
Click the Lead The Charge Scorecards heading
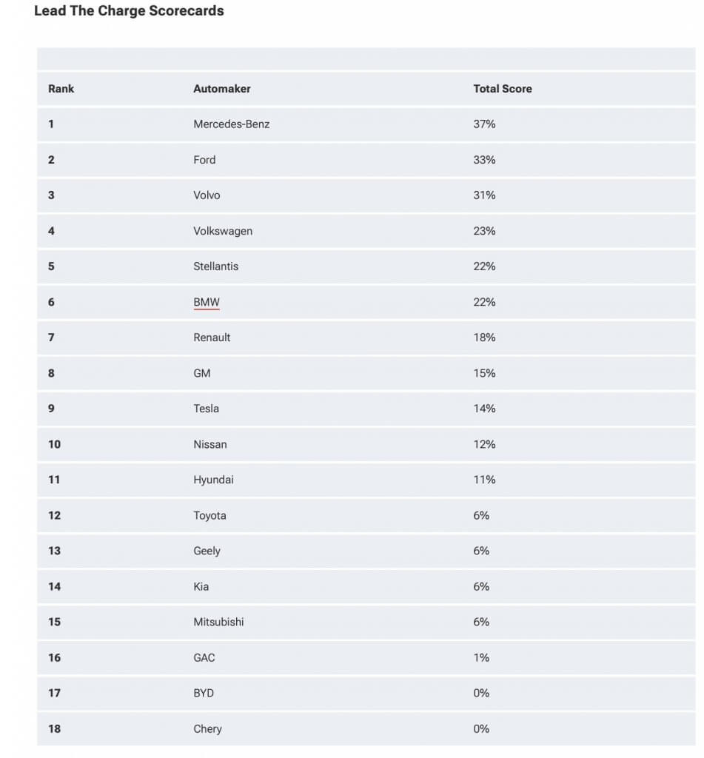click(129, 11)
